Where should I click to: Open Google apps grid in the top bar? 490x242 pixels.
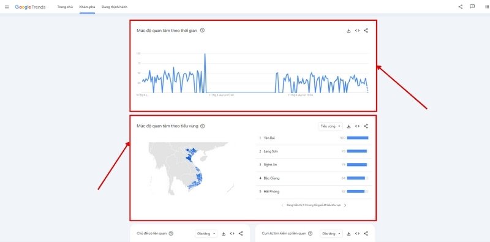tap(483, 7)
